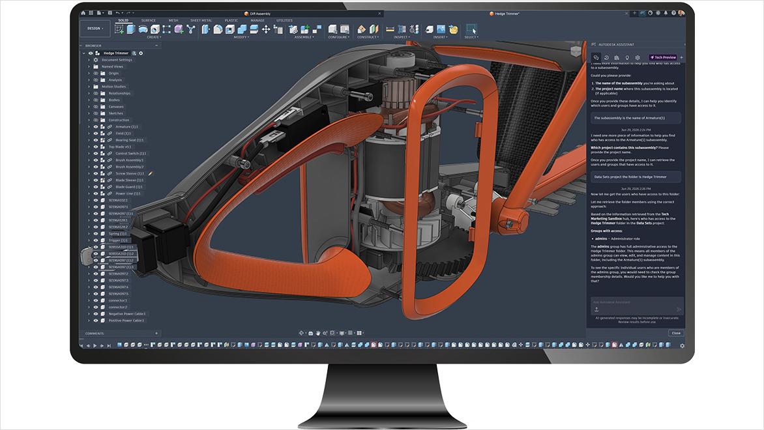
Task: Open the Design workspace dropdown
Action: click(95, 29)
